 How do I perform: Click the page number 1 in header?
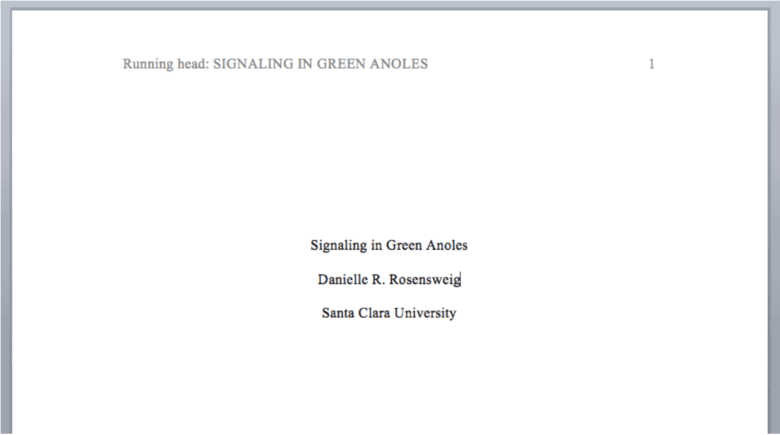651,64
